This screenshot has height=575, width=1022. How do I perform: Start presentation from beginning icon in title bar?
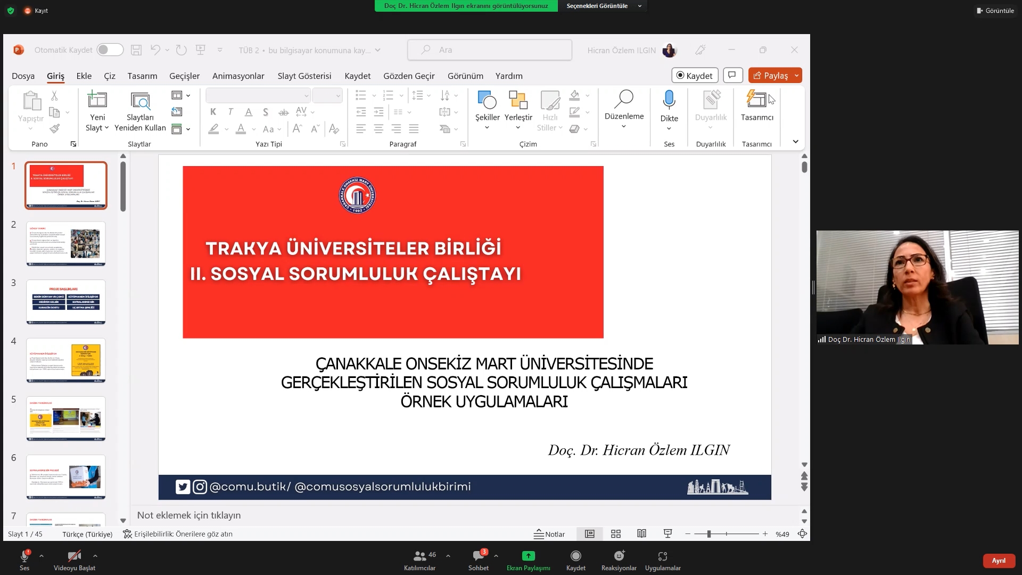[x=201, y=50]
